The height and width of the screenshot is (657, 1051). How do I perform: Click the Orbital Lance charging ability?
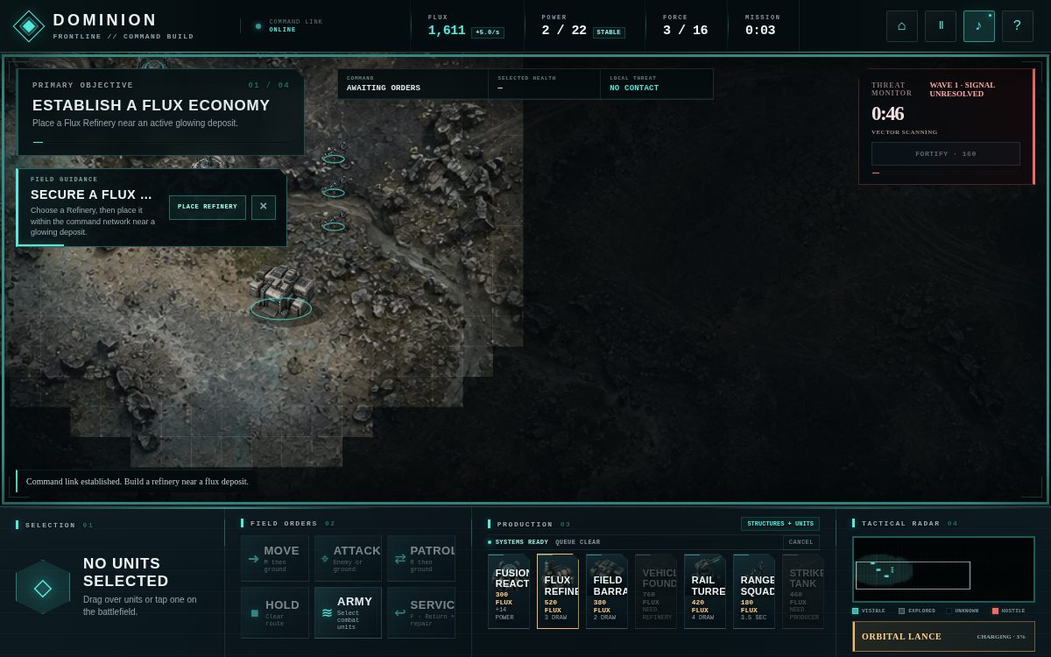(x=943, y=637)
